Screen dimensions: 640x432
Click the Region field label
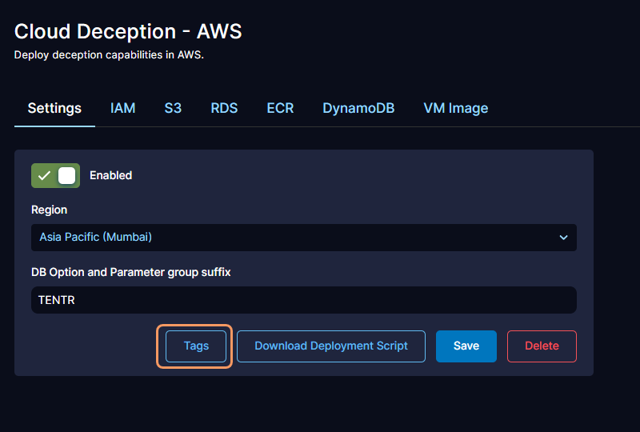click(50, 210)
